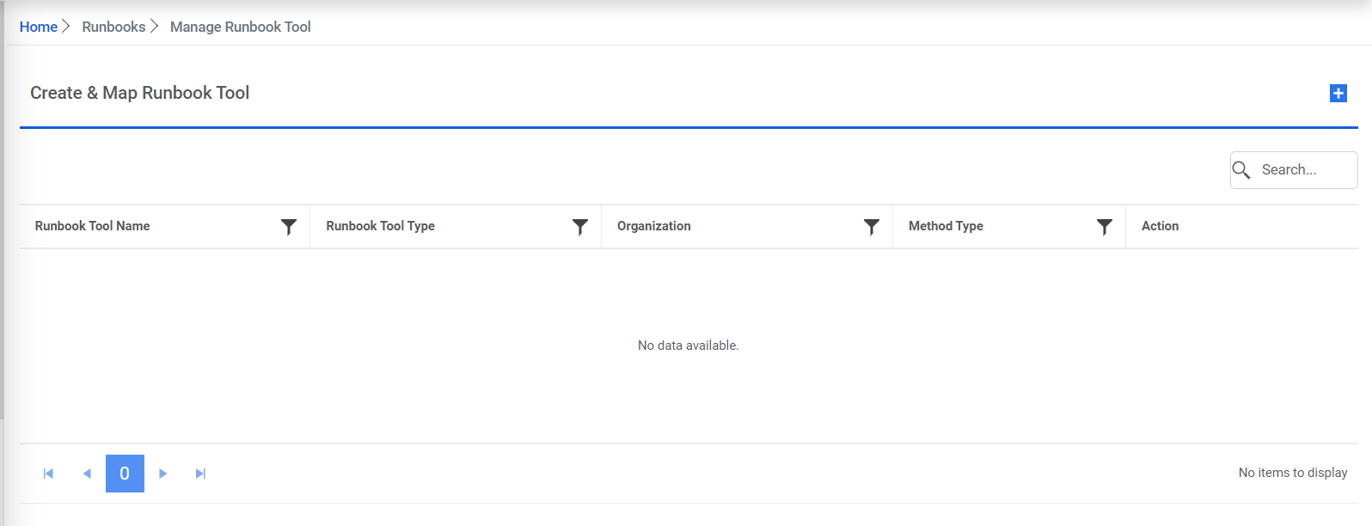Sort by Runbook Tool Type header
Image resolution: width=1372 pixels, height=526 pixels.
click(381, 226)
